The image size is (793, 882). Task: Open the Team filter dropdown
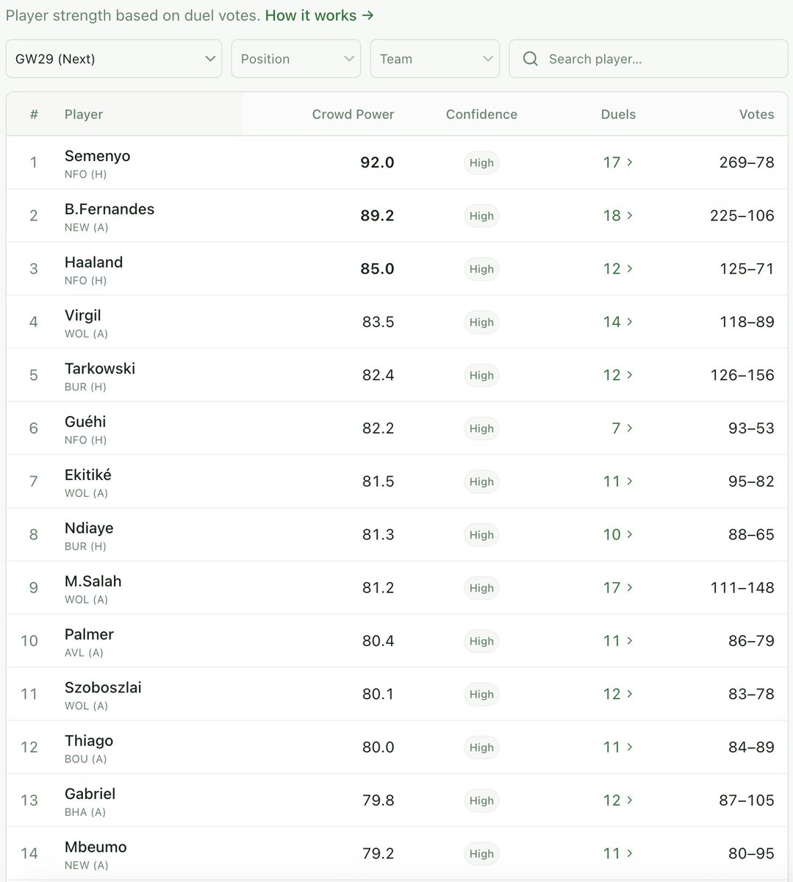click(434, 59)
